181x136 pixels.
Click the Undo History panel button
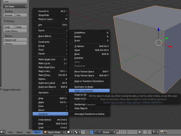[x=15, y=31]
